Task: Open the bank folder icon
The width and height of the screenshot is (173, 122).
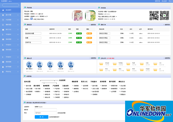Action: point(128,64)
